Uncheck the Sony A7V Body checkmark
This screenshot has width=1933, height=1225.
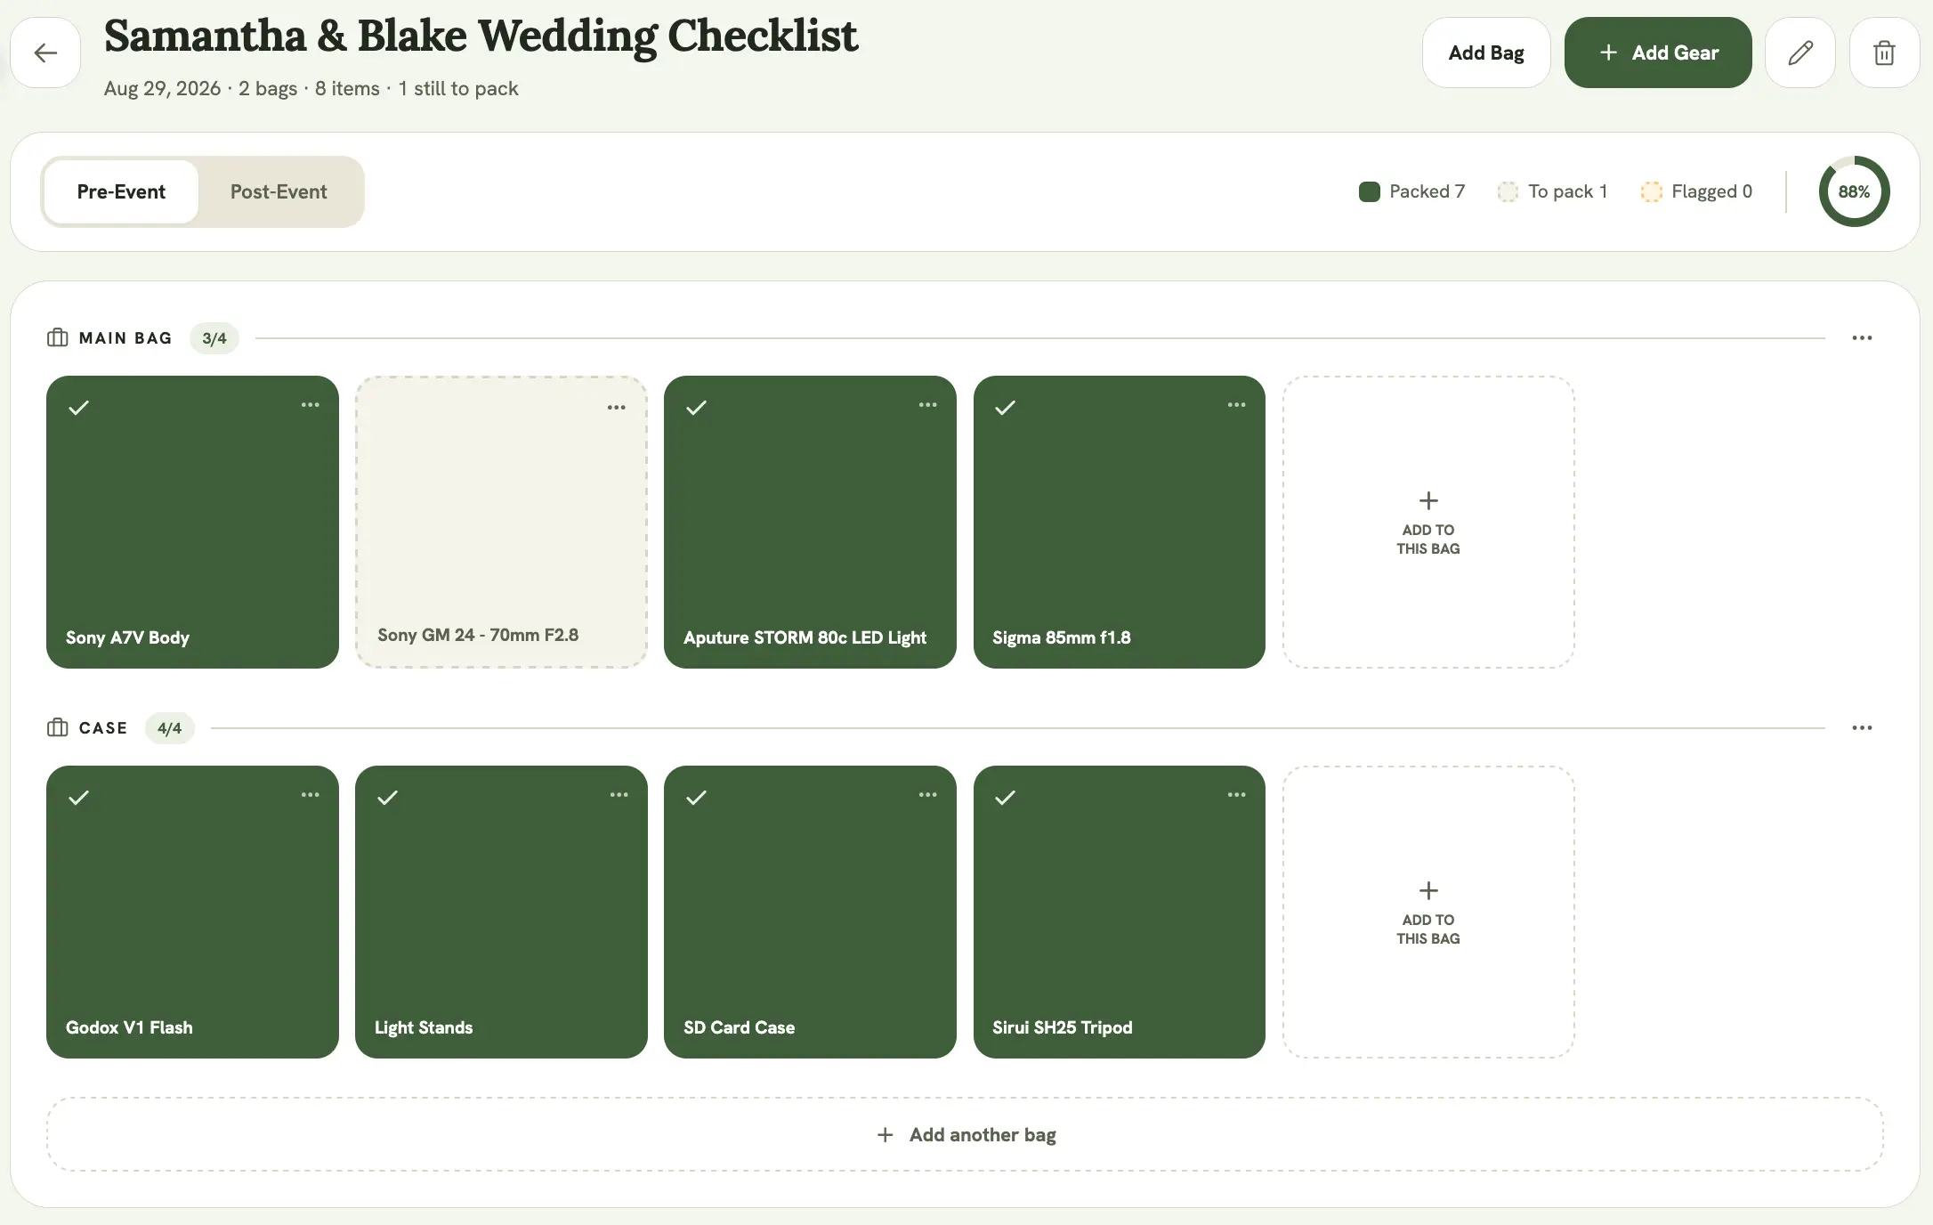pyautogui.click(x=79, y=408)
